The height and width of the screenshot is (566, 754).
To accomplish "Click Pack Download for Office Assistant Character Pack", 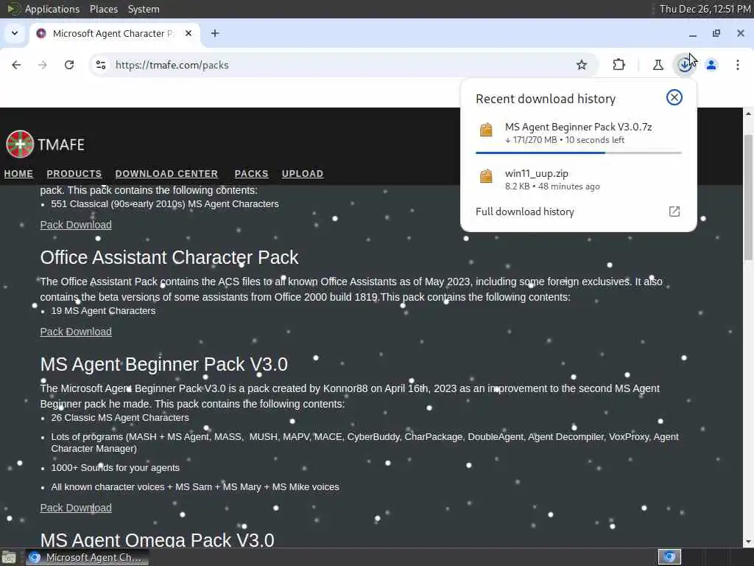I will (76, 332).
